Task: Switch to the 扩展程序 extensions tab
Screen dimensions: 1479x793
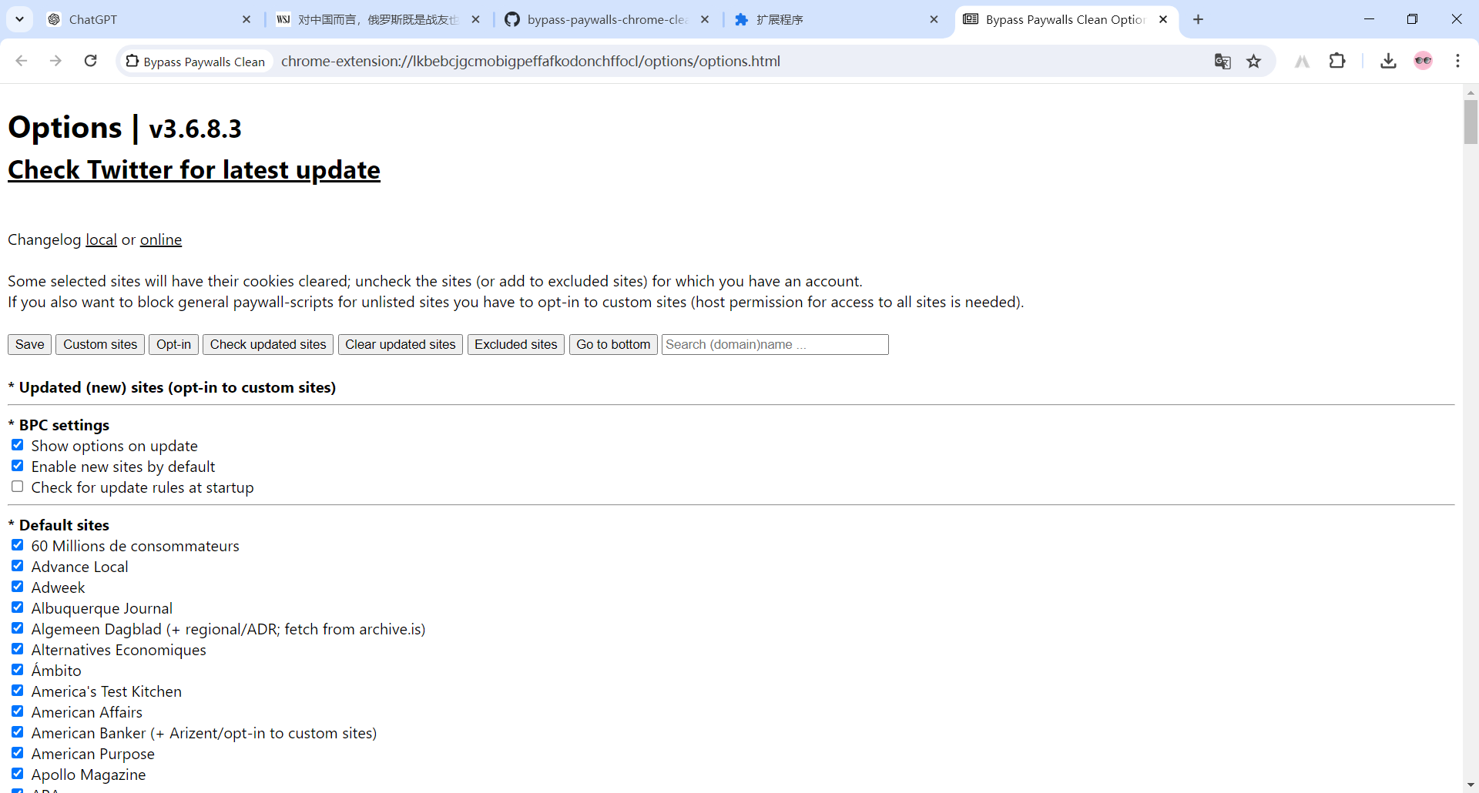Action: [836, 19]
